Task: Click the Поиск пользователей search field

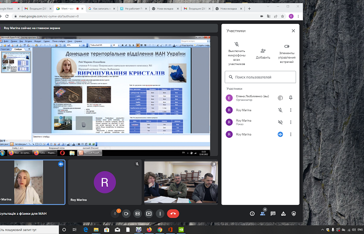Action: pos(263,77)
